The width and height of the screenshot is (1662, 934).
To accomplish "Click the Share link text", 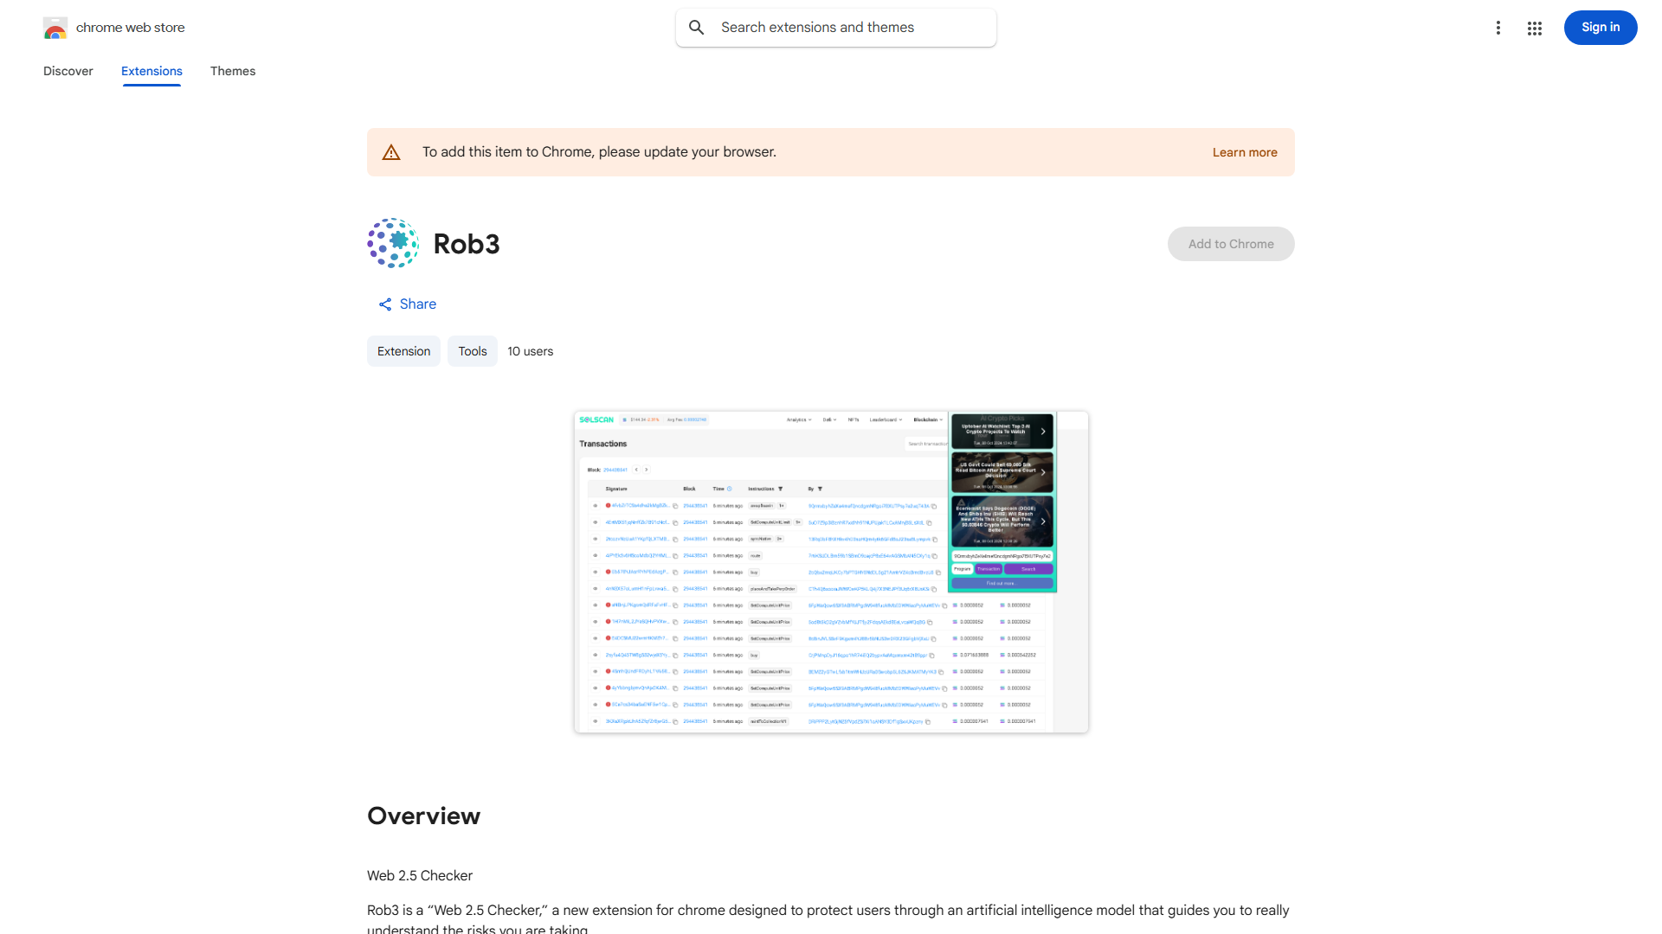I will click(417, 304).
